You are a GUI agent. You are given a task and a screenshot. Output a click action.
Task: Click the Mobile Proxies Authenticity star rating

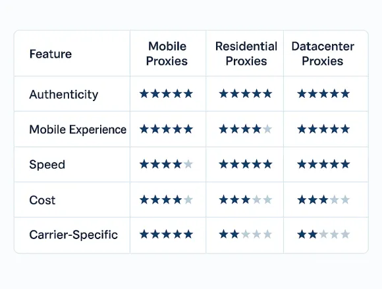click(167, 94)
